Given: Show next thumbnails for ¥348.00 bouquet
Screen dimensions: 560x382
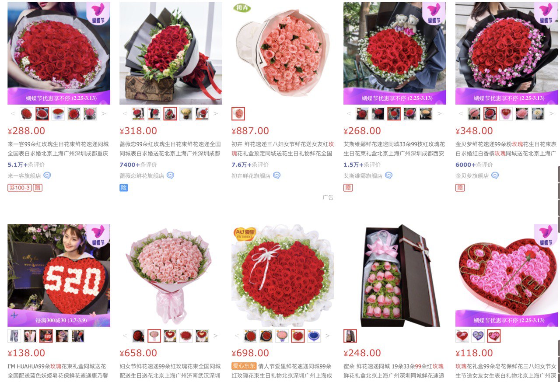Looking at the screenshot, I should [552, 114].
